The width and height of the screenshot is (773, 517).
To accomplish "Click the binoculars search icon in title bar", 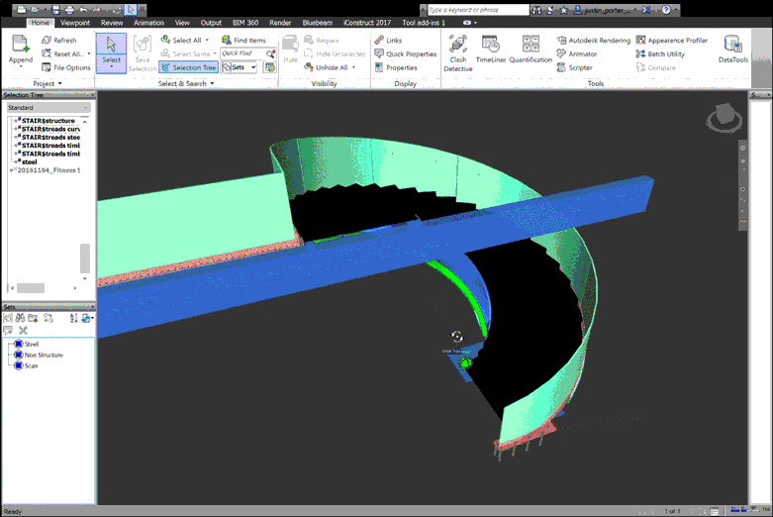I will (x=536, y=10).
